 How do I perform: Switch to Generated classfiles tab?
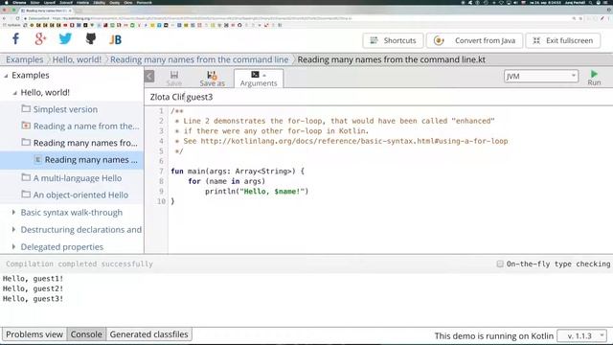tap(149, 334)
